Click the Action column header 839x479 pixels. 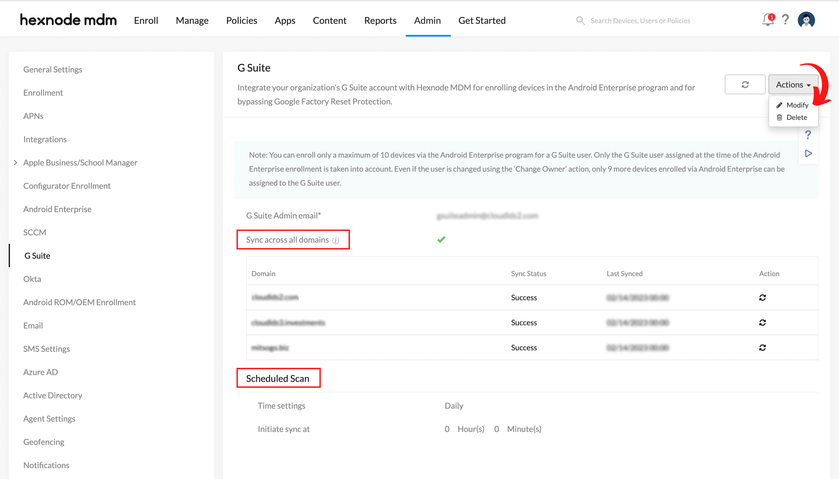tap(769, 273)
